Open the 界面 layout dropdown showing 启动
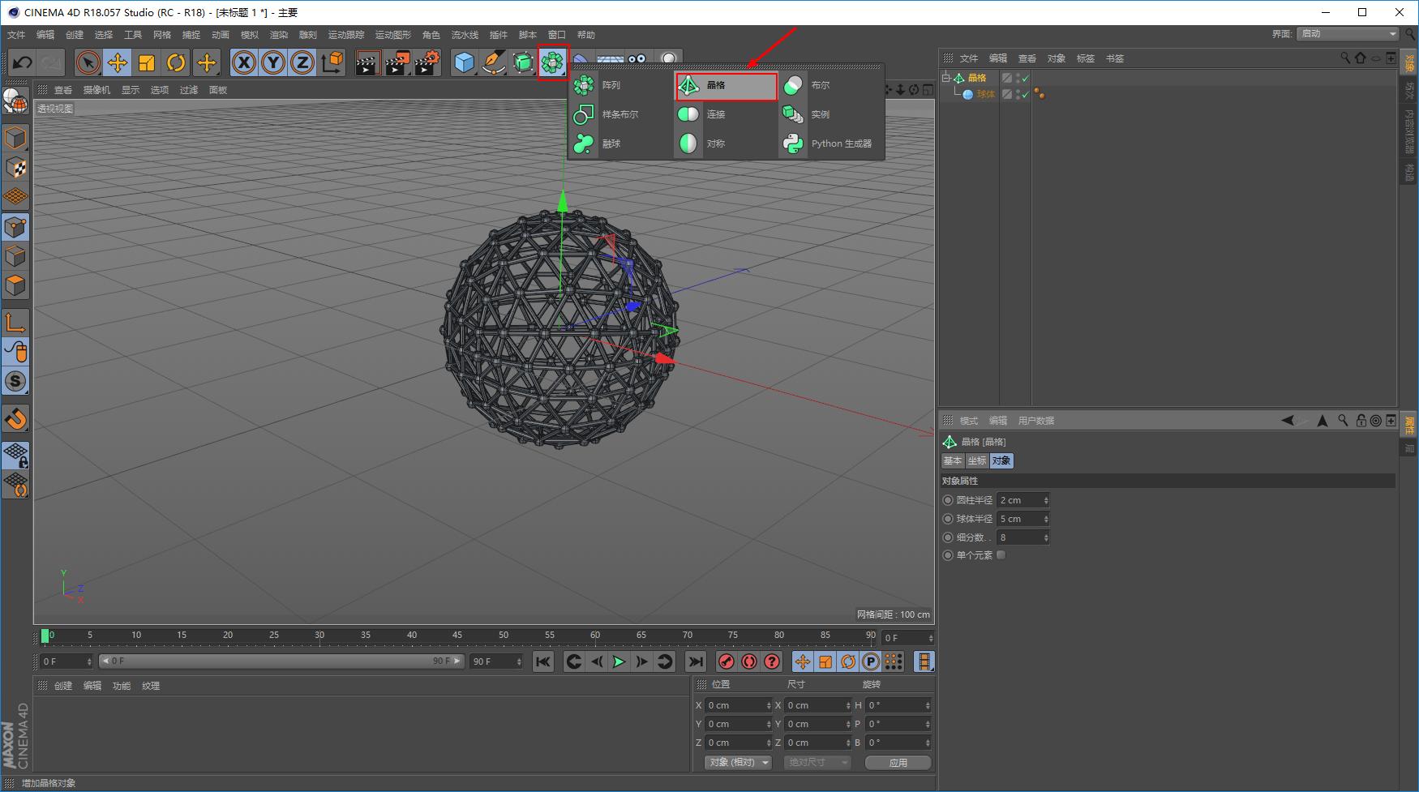 (x=1346, y=34)
